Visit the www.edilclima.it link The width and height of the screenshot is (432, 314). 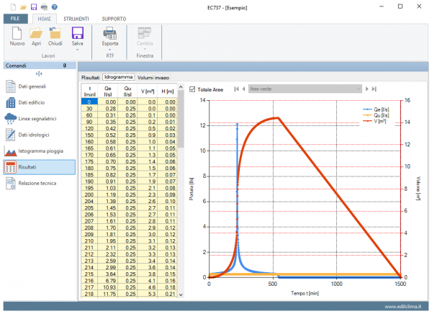[402, 307]
